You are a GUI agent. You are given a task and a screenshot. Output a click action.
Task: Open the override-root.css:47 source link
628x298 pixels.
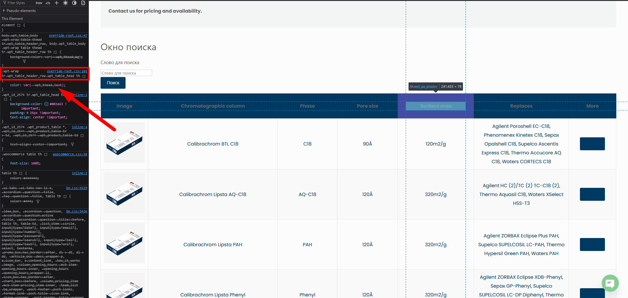pyautogui.click(x=68, y=36)
